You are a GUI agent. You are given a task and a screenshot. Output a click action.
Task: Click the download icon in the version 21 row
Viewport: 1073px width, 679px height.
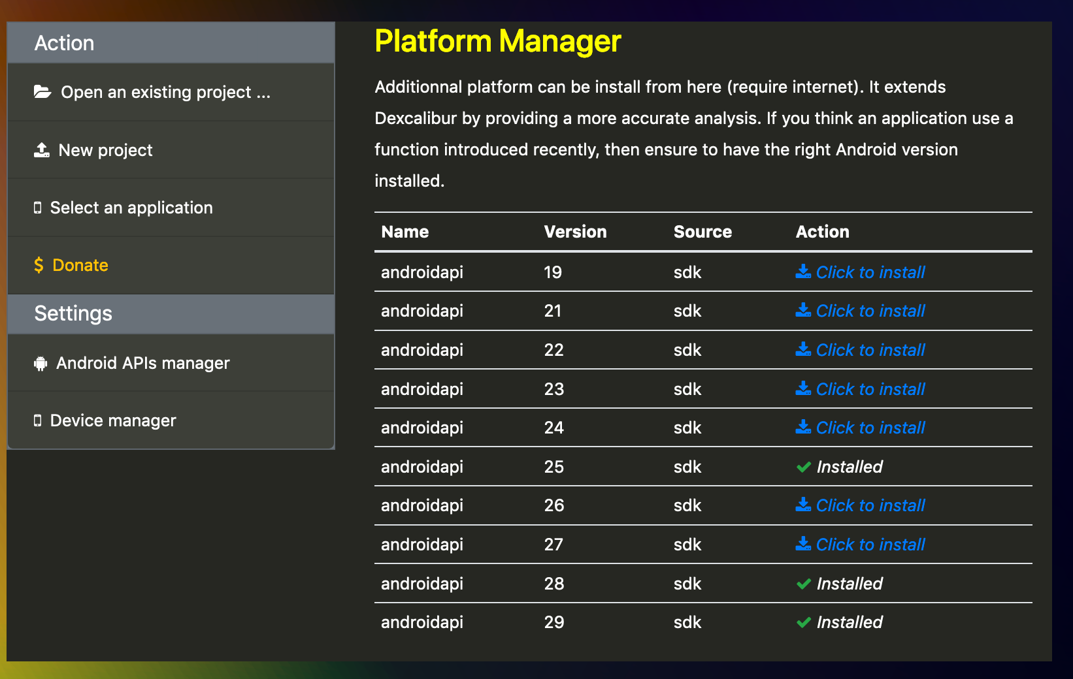[803, 310]
